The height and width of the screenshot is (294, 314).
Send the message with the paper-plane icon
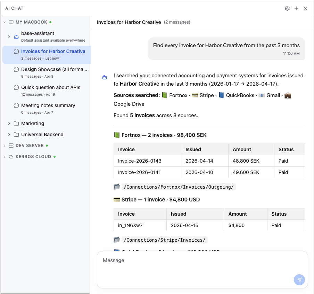(x=299, y=280)
